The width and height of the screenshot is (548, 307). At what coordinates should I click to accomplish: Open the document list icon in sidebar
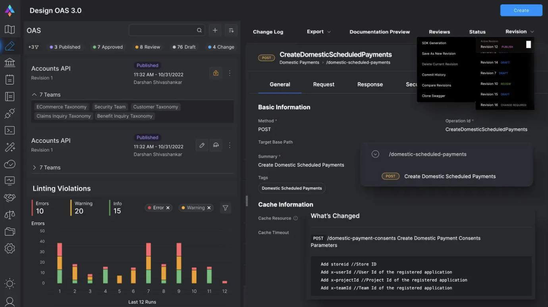coord(10,96)
